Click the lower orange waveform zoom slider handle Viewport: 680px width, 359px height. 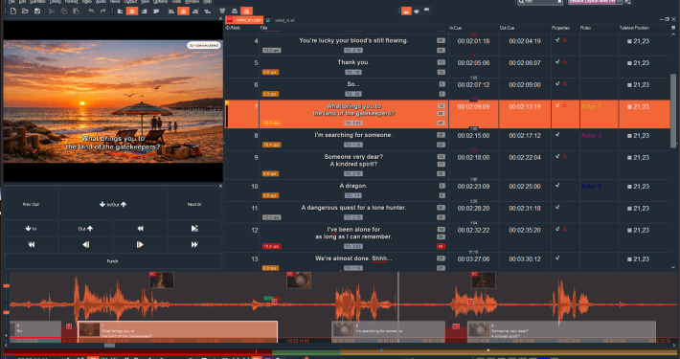click(6, 312)
